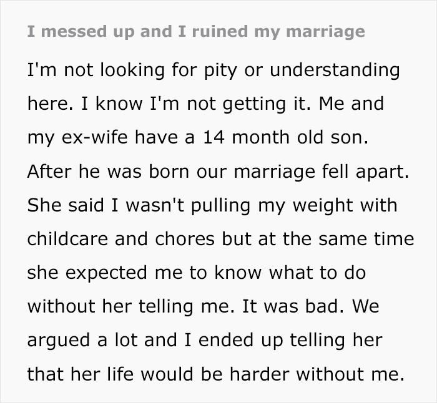The image size is (437, 403).
Task: Click the word 'chores' in the paragraph
Action: 193,239
